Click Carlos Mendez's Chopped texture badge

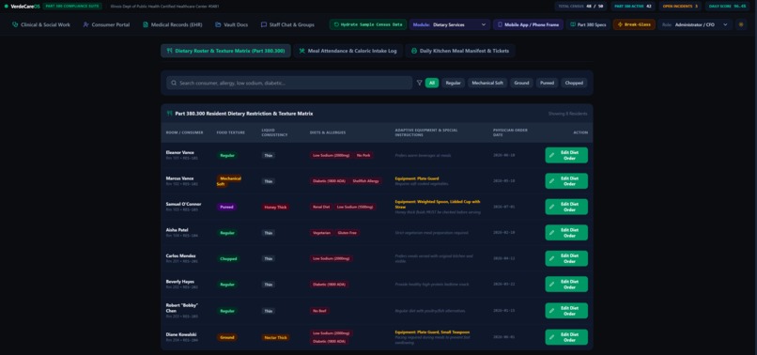228,259
